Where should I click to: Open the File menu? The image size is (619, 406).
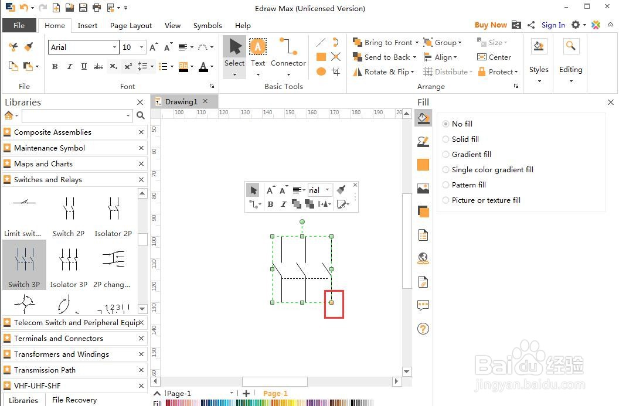coord(19,25)
